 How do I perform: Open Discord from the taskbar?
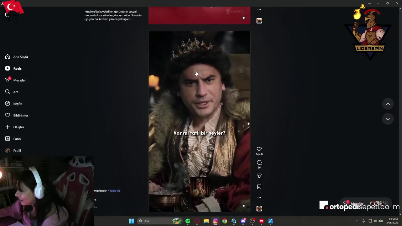[x=243, y=221]
